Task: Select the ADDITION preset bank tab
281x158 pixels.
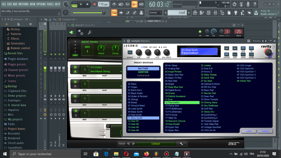Action: (143, 72)
